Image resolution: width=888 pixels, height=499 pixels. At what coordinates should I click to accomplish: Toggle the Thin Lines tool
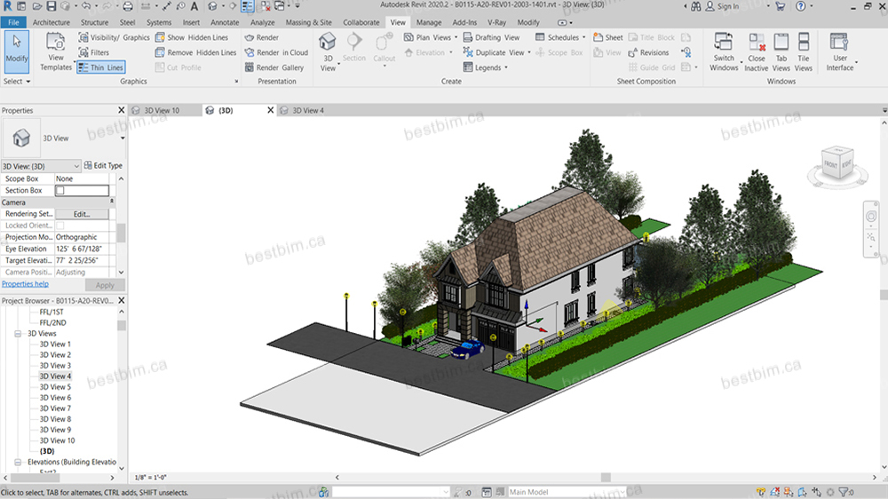tap(100, 67)
